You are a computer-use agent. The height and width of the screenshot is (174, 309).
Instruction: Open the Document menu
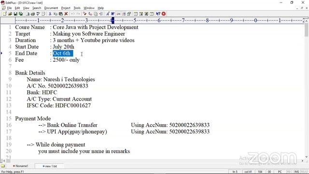point(51,8)
